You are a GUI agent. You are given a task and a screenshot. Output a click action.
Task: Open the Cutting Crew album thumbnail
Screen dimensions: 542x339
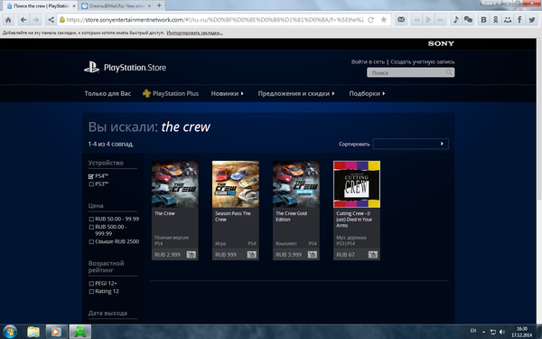pos(357,184)
